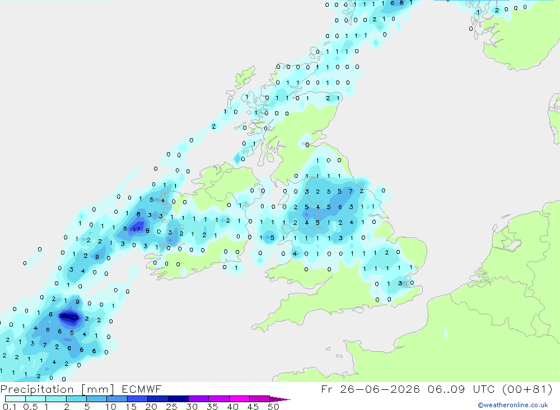Click the legend label '15'
560x410 pixels.
[131, 407]
